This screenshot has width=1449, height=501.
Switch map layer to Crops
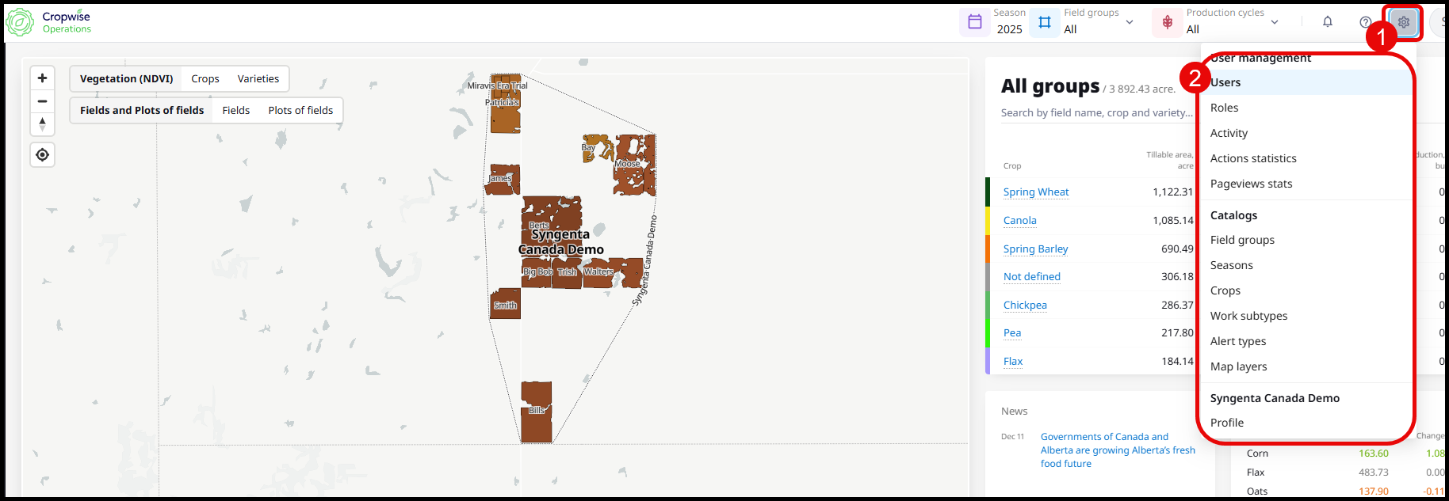205,79
